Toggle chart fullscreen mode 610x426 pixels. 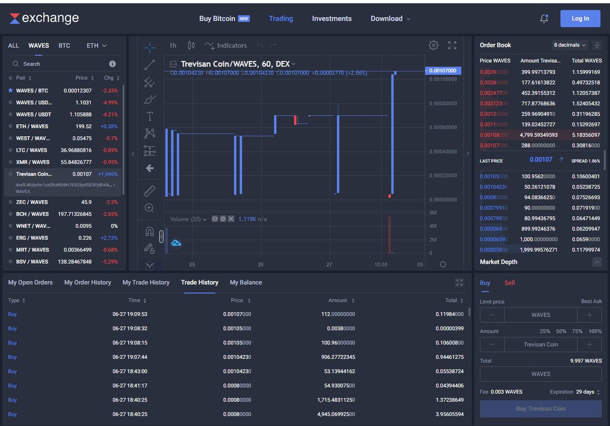tap(452, 45)
